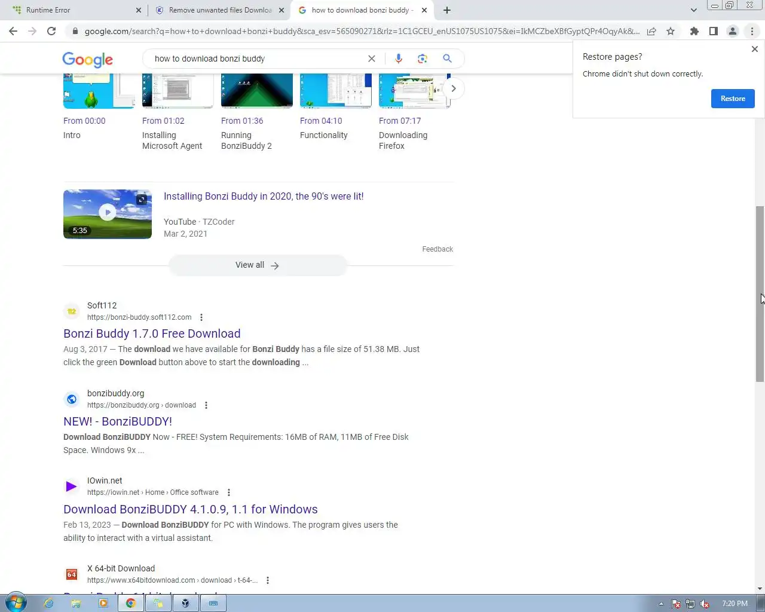Jump to From 07:17 Downloading Firefox

400,121
